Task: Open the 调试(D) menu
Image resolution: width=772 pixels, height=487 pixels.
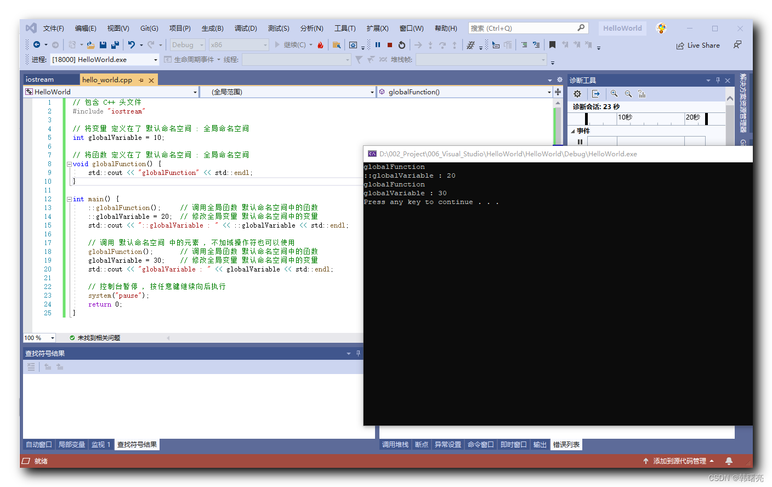Action: [x=246, y=29]
